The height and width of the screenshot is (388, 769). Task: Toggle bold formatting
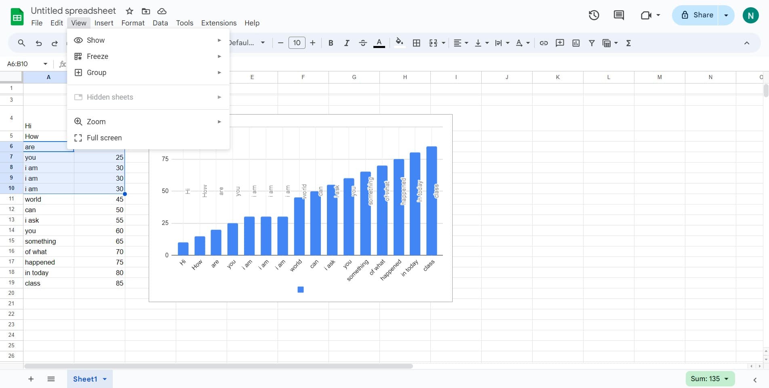[331, 43]
